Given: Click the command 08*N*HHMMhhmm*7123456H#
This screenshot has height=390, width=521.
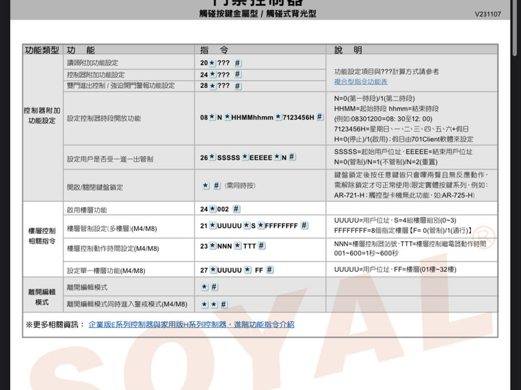Looking at the screenshot, I should click(261, 118).
